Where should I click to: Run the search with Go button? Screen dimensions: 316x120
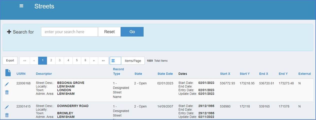pyautogui.click(x=132, y=32)
